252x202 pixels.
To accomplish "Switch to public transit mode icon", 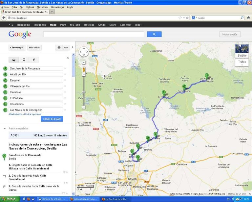I will (x=24, y=60).
